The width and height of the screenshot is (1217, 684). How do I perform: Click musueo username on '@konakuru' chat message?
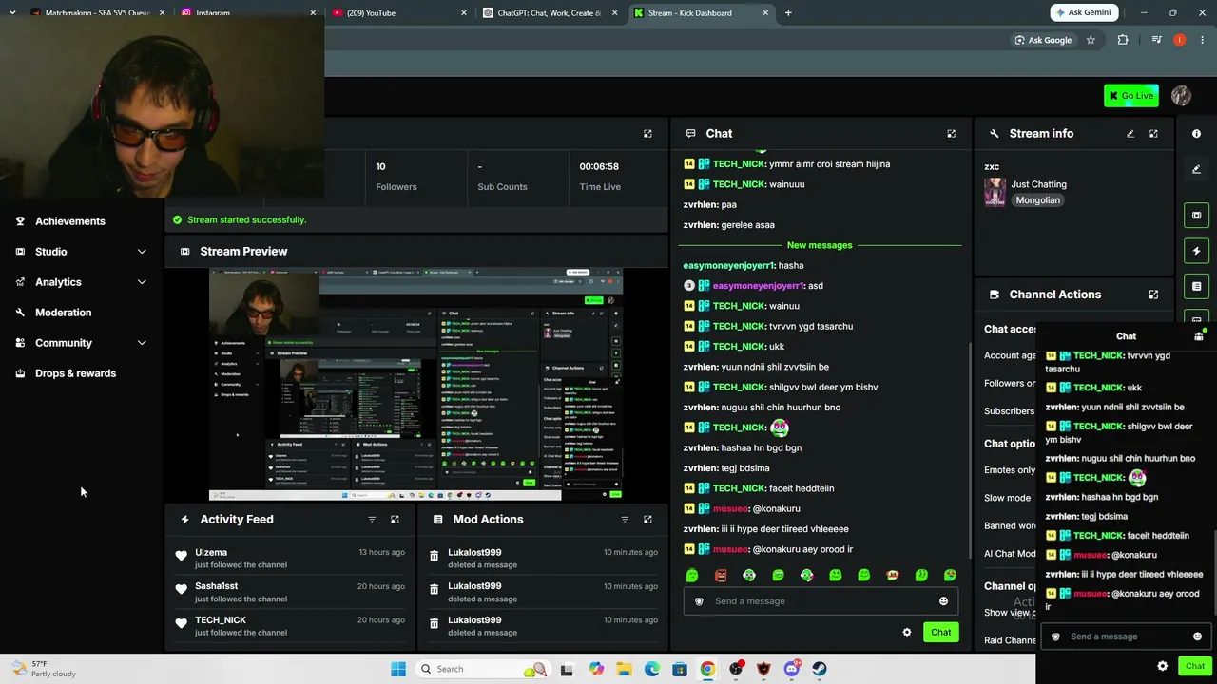coord(730,508)
